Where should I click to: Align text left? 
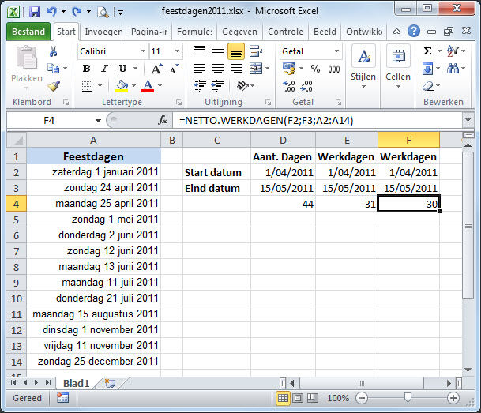coord(200,69)
